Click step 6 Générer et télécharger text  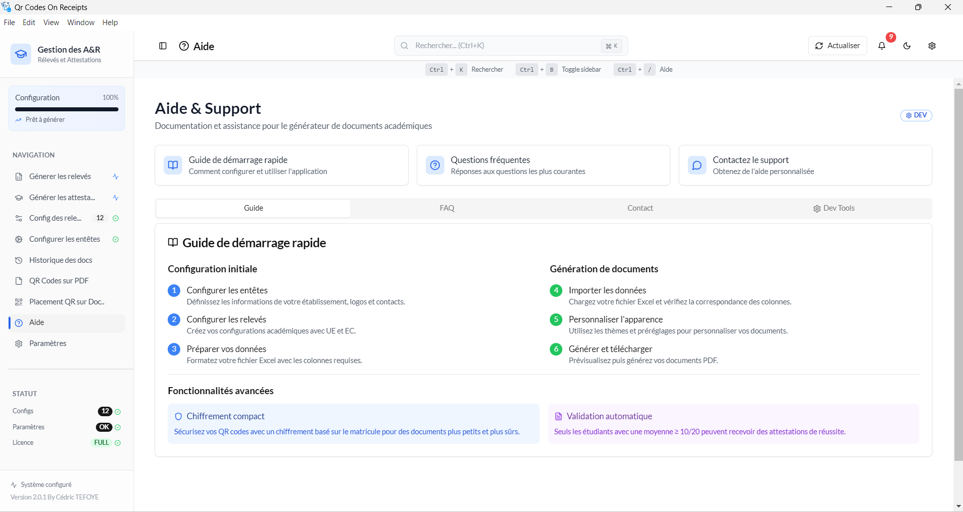tap(610, 349)
